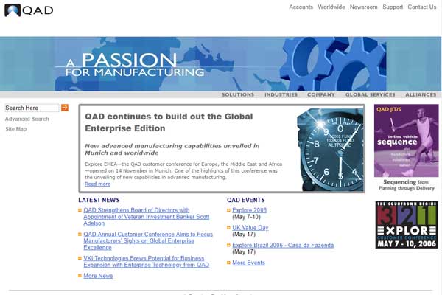This screenshot has width=442, height=295.
Task: Open the Global Services menu
Action: 370,94
